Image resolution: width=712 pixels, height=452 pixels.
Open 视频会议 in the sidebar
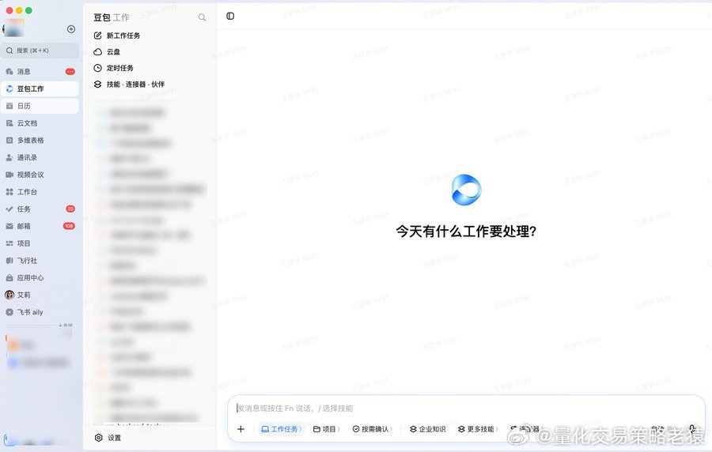(40, 175)
